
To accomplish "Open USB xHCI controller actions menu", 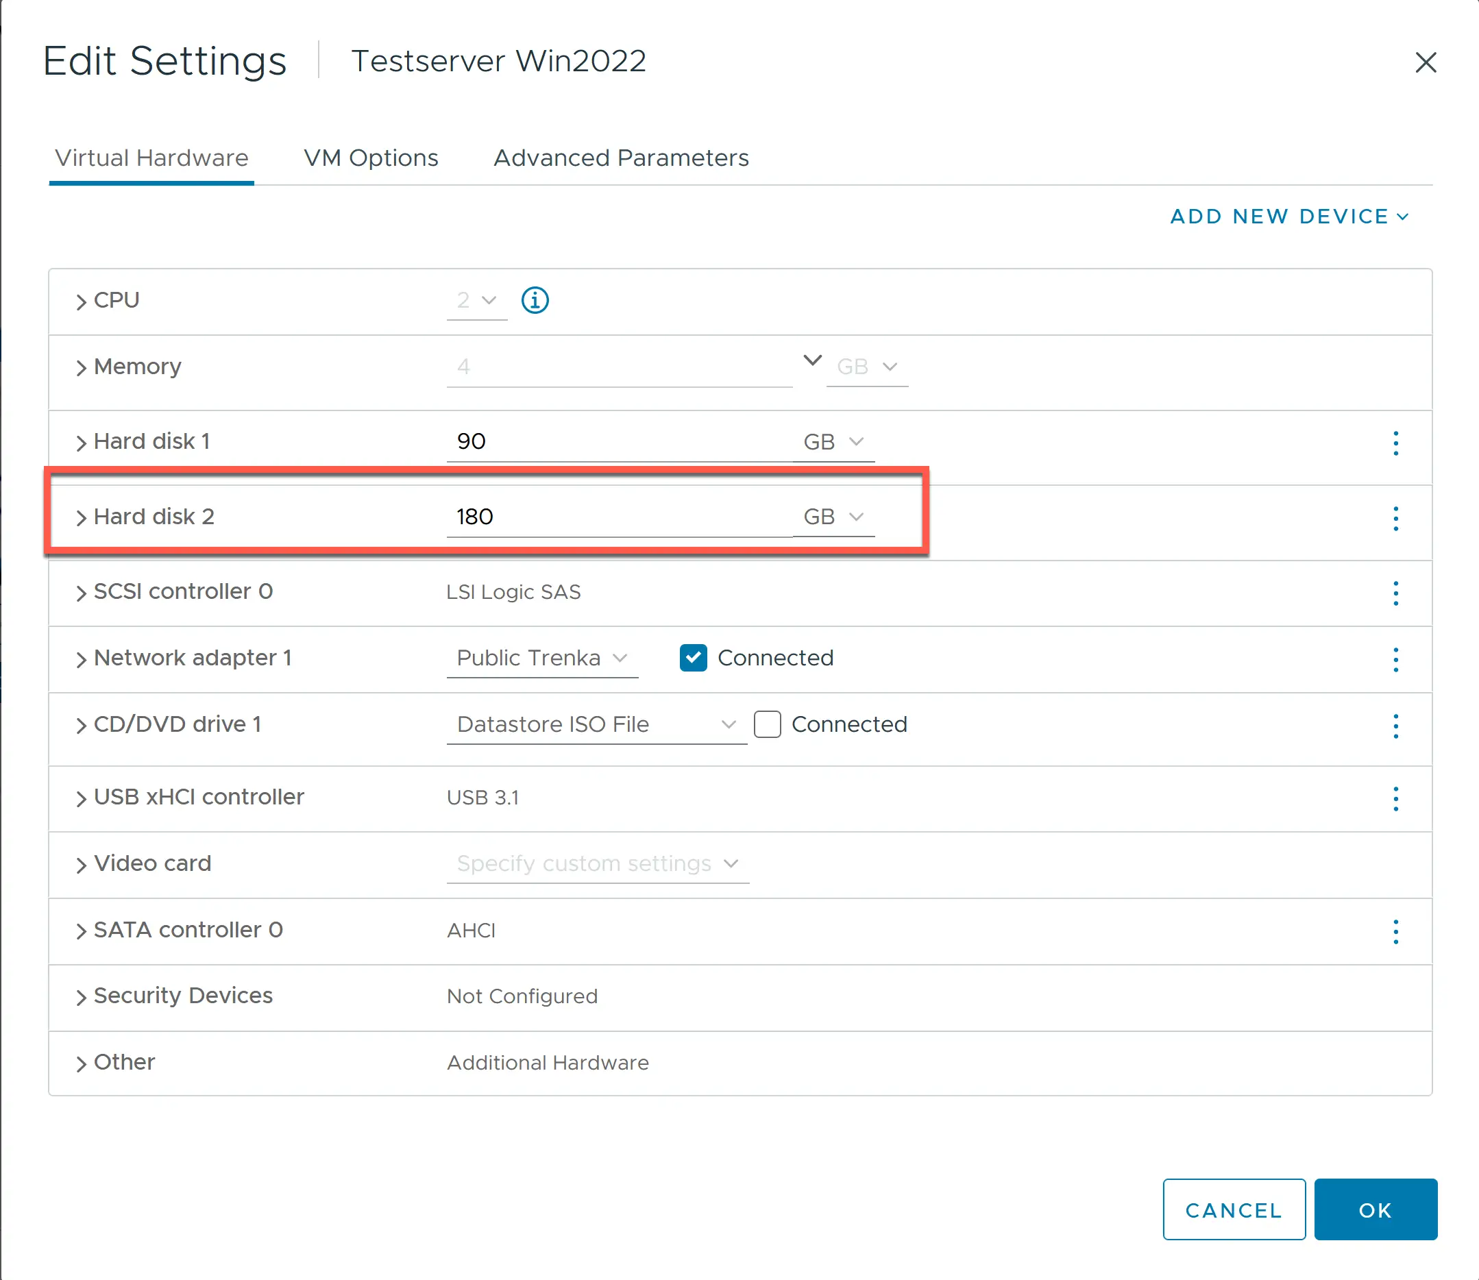I will 1395,798.
